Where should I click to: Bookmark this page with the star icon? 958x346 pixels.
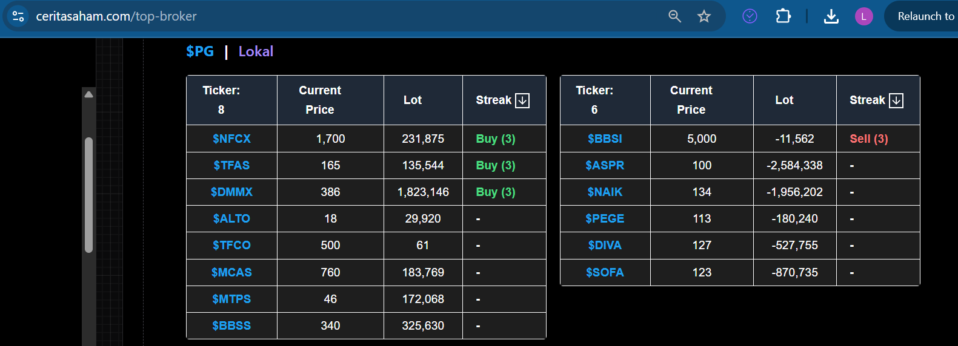pyautogui.click(x=704, y=16)
